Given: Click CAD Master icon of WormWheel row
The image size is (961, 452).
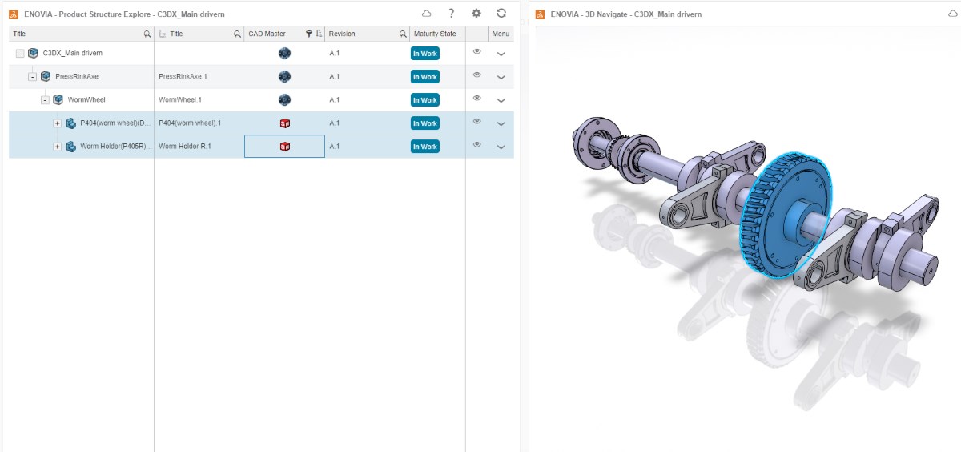Looking at the screenshot, I should click(x=284, y=99).
